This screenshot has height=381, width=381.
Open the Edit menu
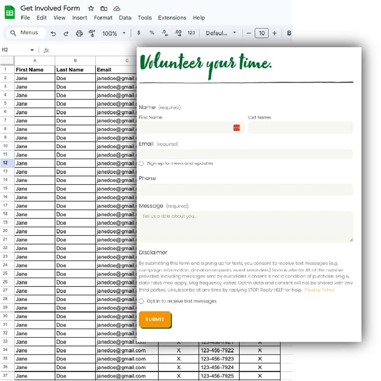tap(42, 18)
